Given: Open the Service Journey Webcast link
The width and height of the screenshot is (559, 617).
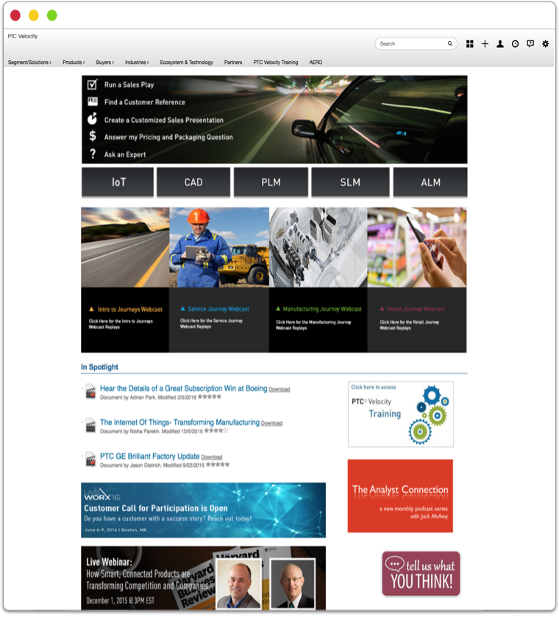Looking at the screenshot, I should click(x=218, y=309).
